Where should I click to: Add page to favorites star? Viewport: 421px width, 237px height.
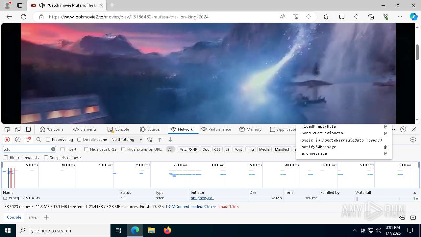point(309,17)
